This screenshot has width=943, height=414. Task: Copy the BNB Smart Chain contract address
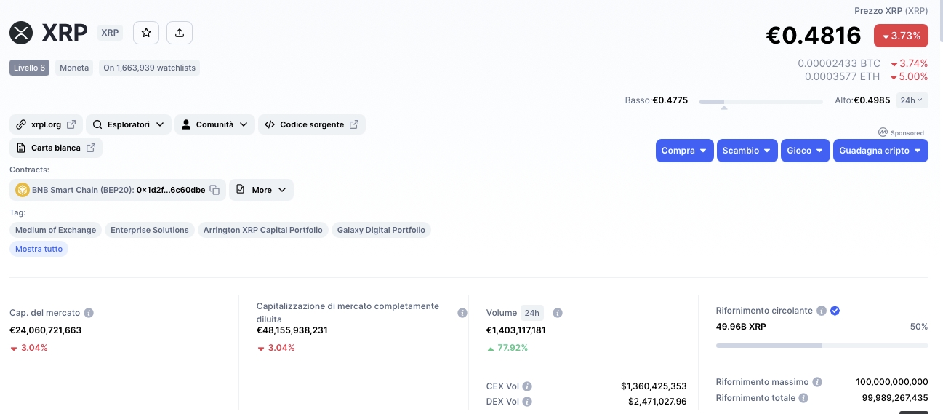click(x=214, y=190)
